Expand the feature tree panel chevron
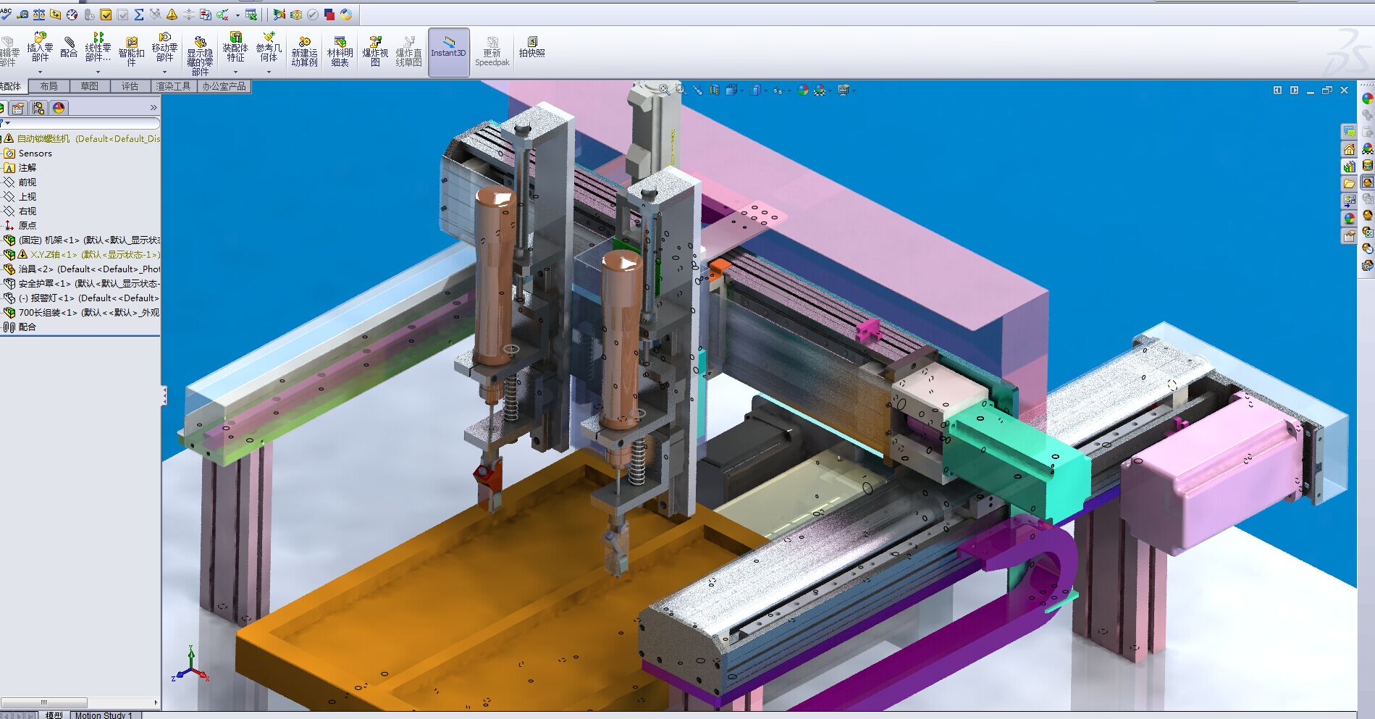 click(154, 108)
